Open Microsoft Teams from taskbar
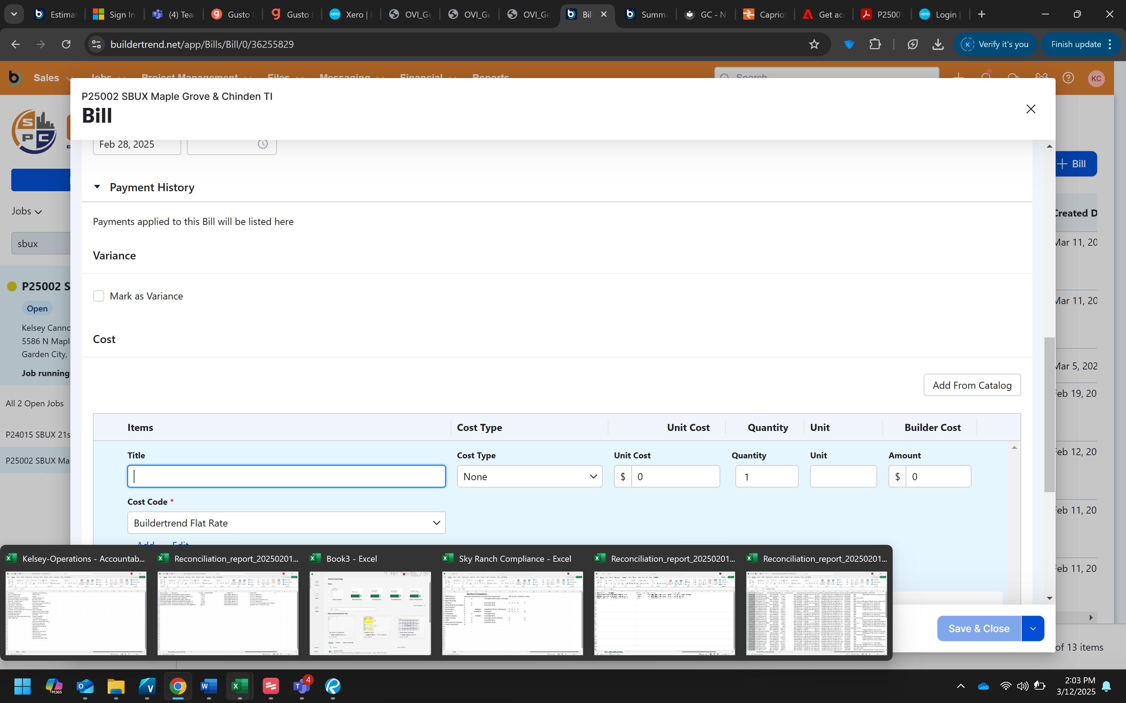 pyautogui.click(x=302, y=686)
